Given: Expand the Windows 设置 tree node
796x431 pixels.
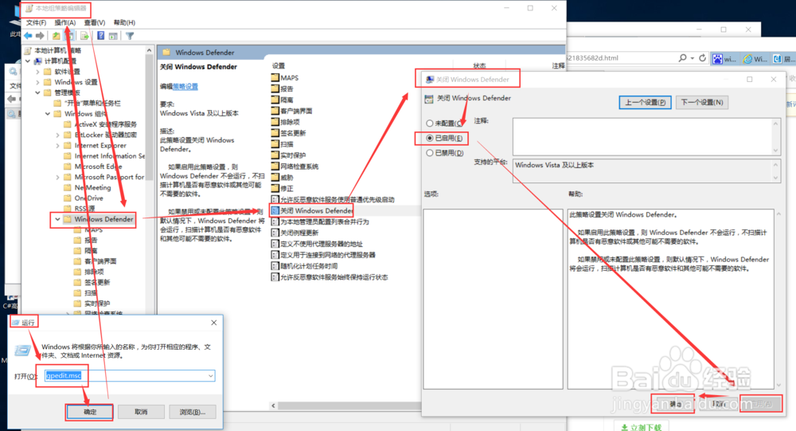Looking at the screenshot, I should pos(37,82).
